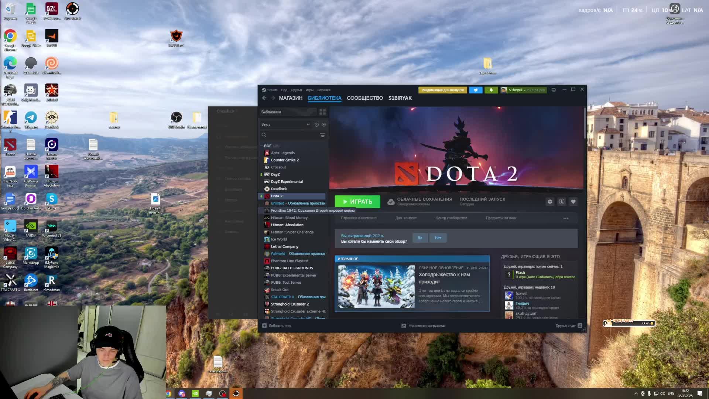Open notifications bell in Steam
This screenshot has width=709, height=399.
491,90
